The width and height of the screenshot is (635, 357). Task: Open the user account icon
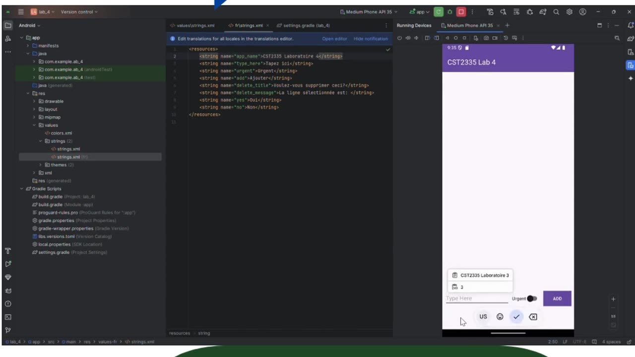(x=583, y=12)
